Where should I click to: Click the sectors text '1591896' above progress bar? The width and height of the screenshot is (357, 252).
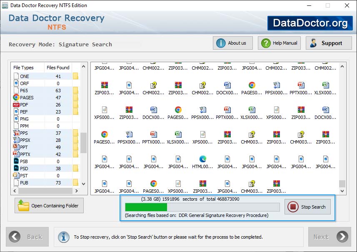(171, 199)
